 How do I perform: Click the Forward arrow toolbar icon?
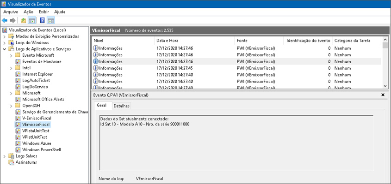point(12,20)
